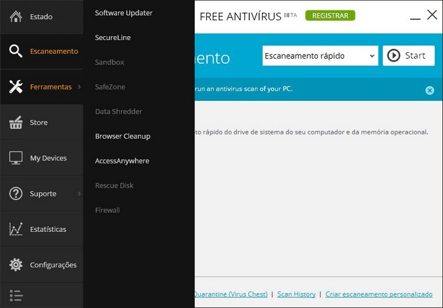This screenshot has width=443, height=308.
Task: Expand the Suporte submenu chevron
Action: click(x=79, y=194)
